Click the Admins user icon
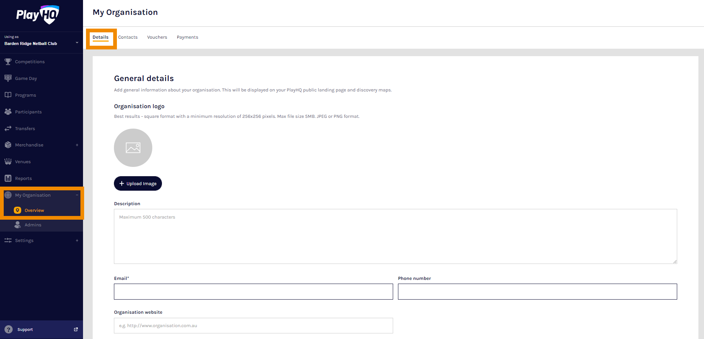Image resolution: width=704 pixels, height=339 pixels. (17, 225)
